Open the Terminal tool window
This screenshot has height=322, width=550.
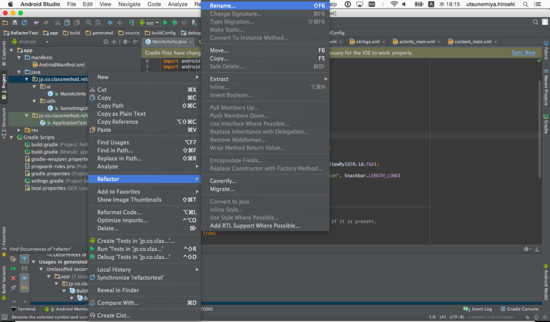coord(23,309)
